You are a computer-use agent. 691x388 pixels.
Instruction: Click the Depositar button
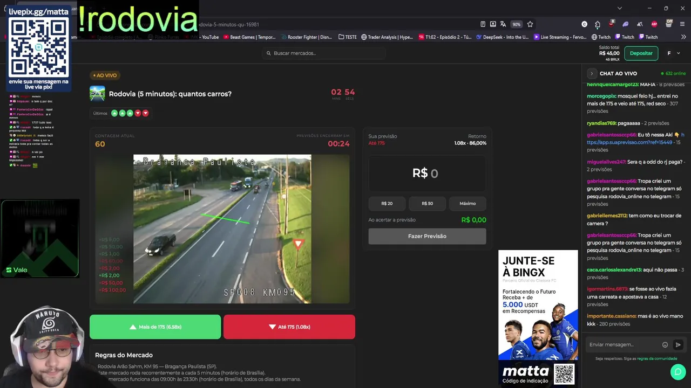pyautogui.click(x=641, y=53)
